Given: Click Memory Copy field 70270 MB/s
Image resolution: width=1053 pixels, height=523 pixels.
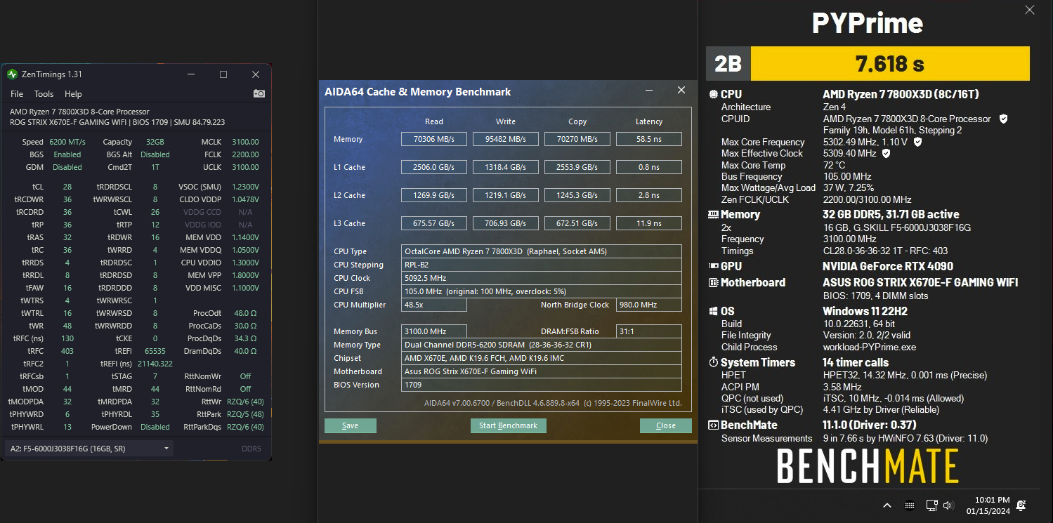Looking at the screenshot, I should [x=577, y=139].
